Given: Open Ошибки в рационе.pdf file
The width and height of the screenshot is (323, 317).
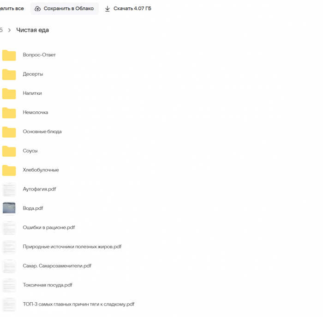Looking at the screenshot, I should tap(48, 227).
